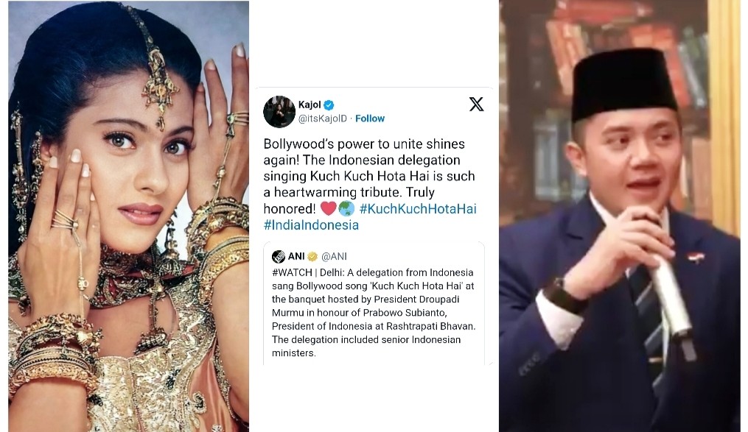Open the quoted ANI tweet text about the banquet
The image size is (748, 432).
tap(374, 313)
